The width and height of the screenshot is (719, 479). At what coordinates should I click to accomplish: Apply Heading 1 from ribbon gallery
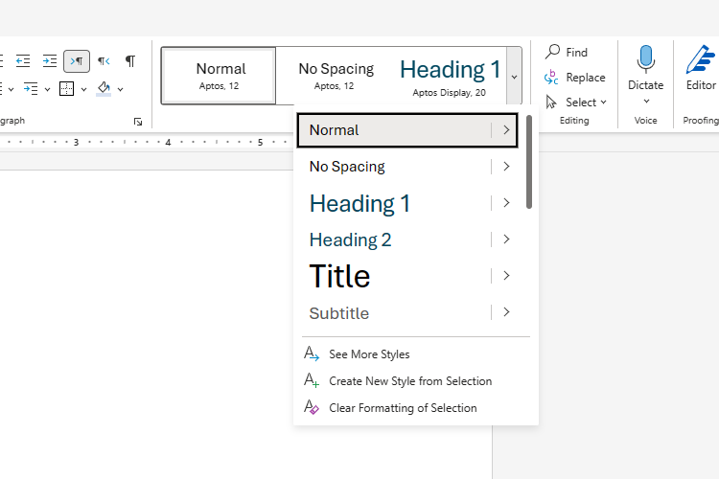pos(450,76)
